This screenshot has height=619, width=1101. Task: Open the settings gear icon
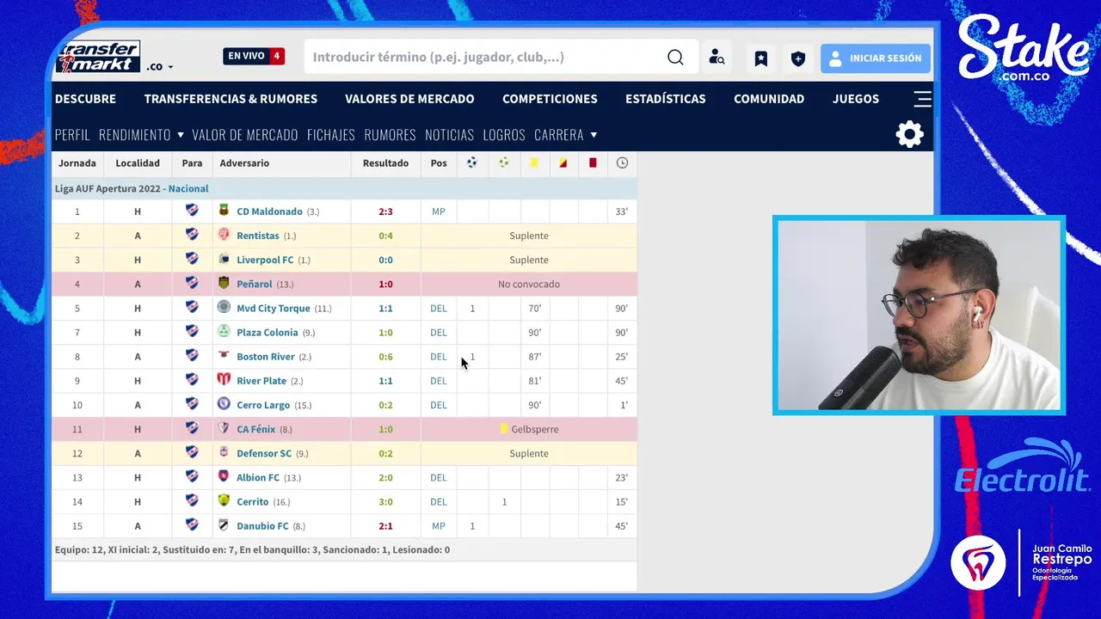click(909, 134)
